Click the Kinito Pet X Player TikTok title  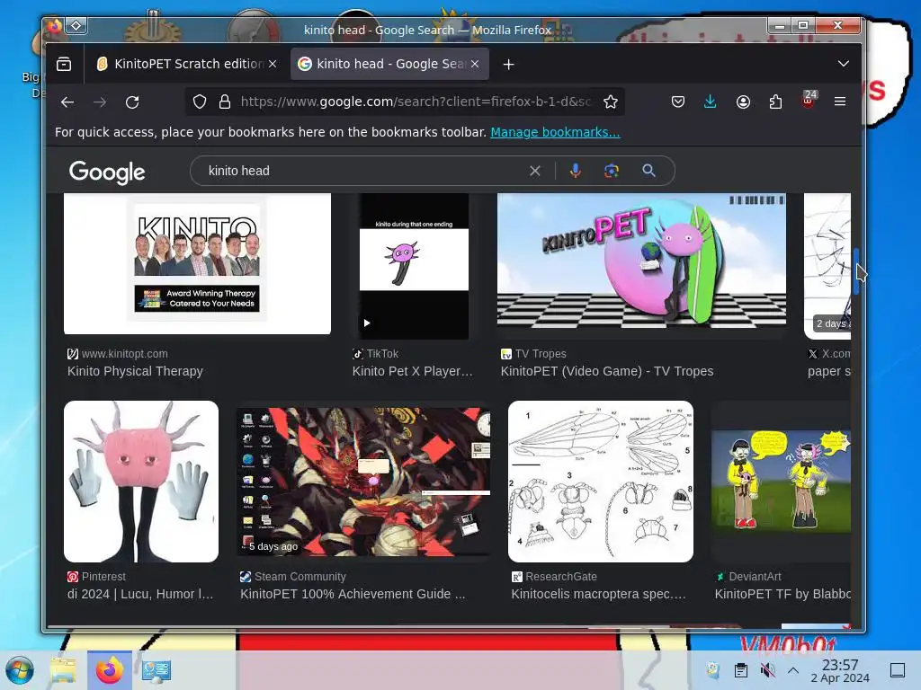point(412,371)
